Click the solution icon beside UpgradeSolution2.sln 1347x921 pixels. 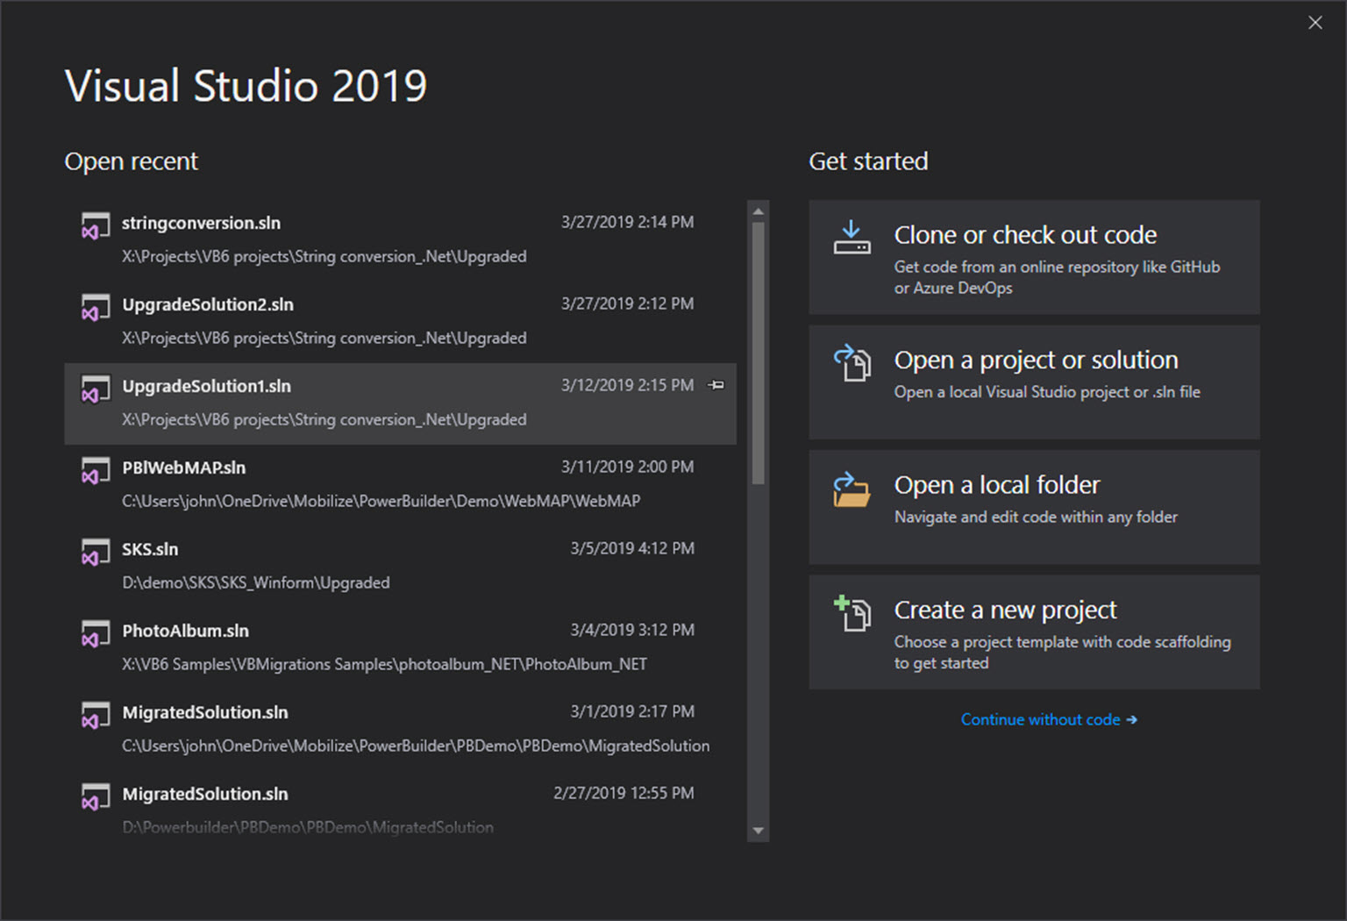[96, 307]
